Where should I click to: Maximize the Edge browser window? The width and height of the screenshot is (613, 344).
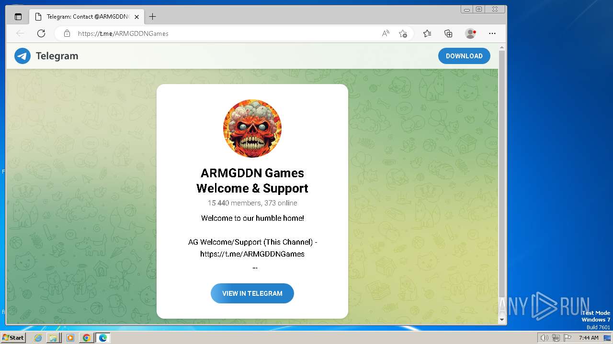point(479,9)
